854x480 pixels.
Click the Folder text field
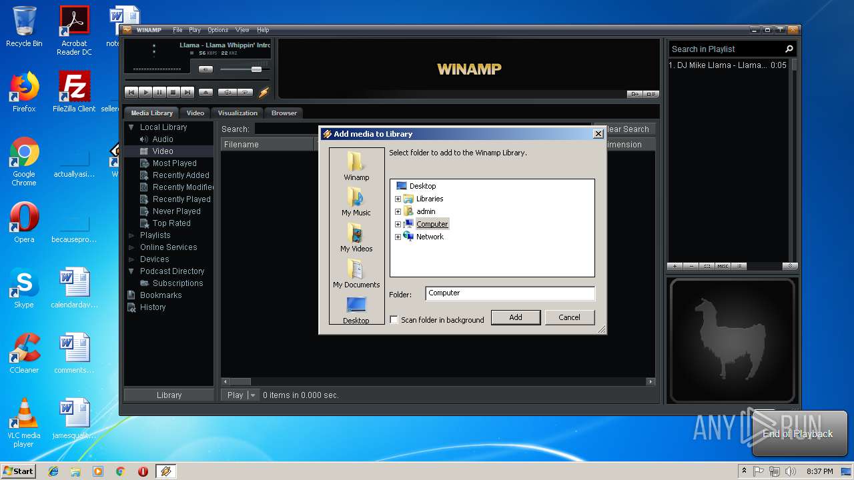[x=510, y=293]
